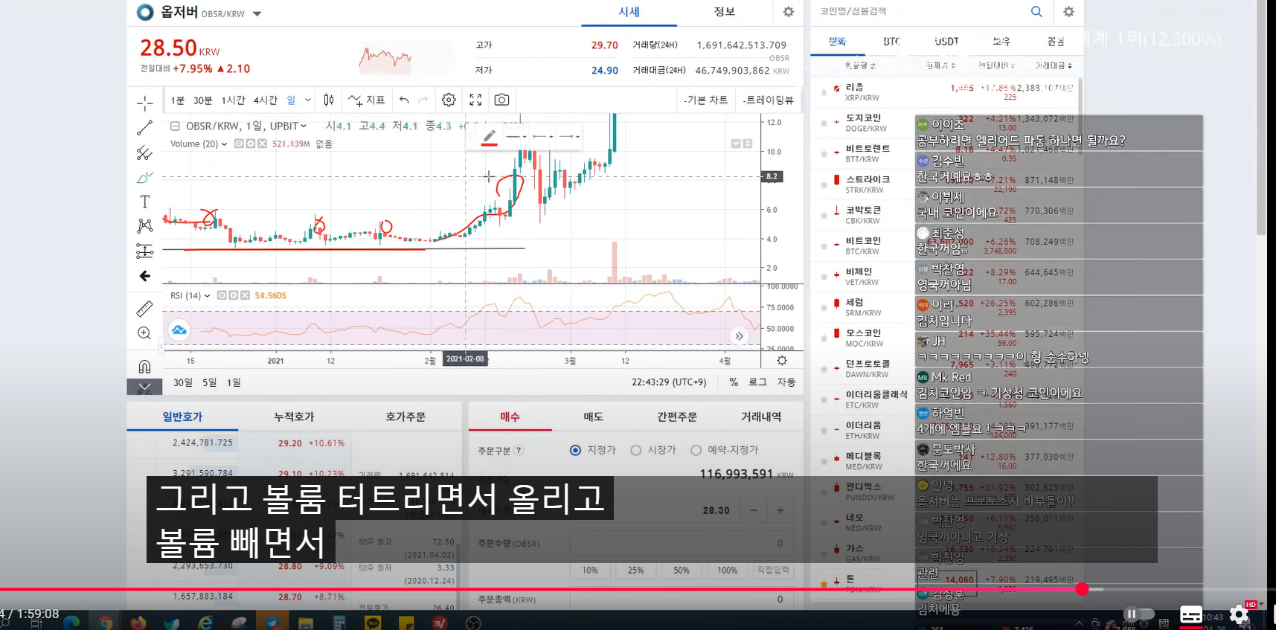Set chart interval to 30분

click(x=202, y=100)
